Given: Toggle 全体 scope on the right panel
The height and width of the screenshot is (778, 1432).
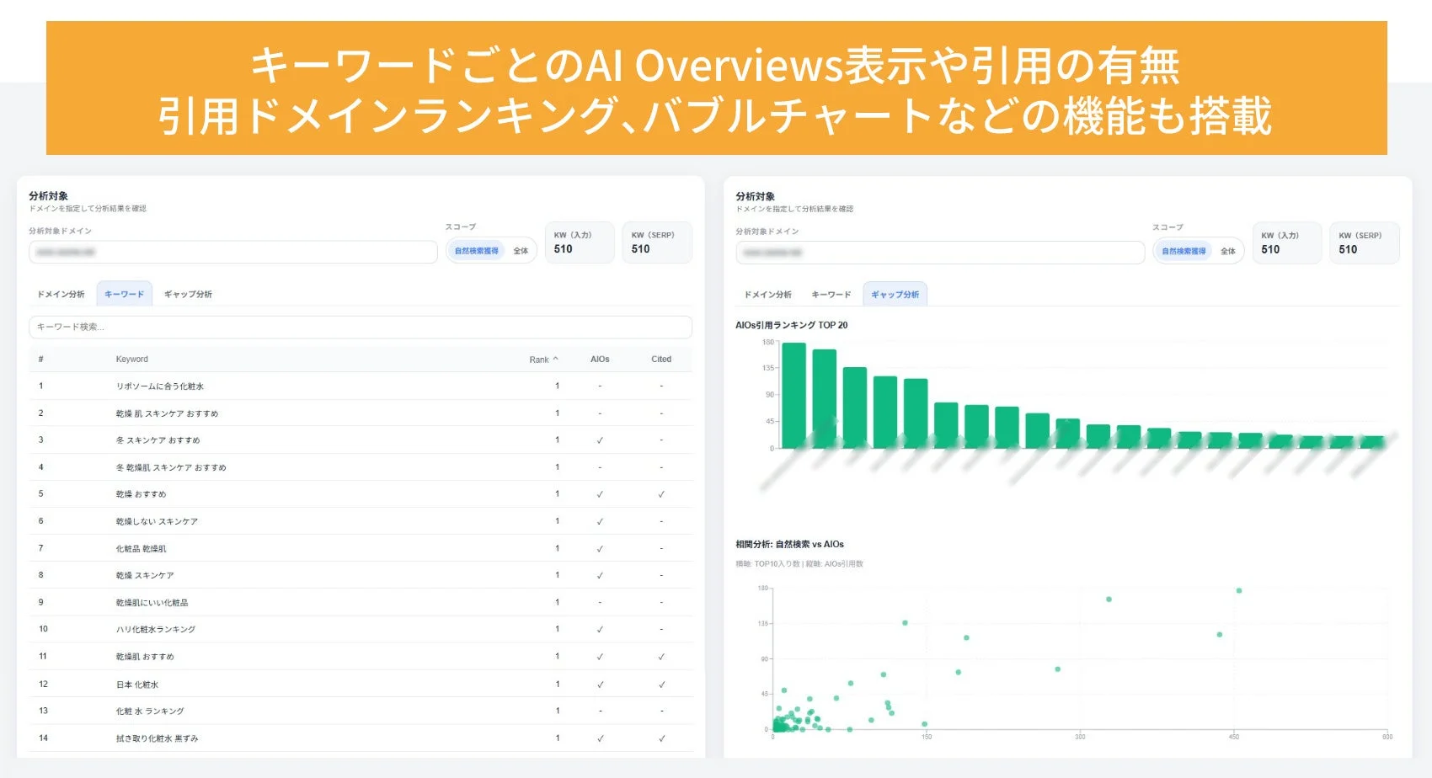Looking at the screenshot, I should point(1228,250).
